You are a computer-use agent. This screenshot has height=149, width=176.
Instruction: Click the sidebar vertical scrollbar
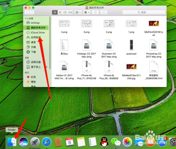(50, 43)
